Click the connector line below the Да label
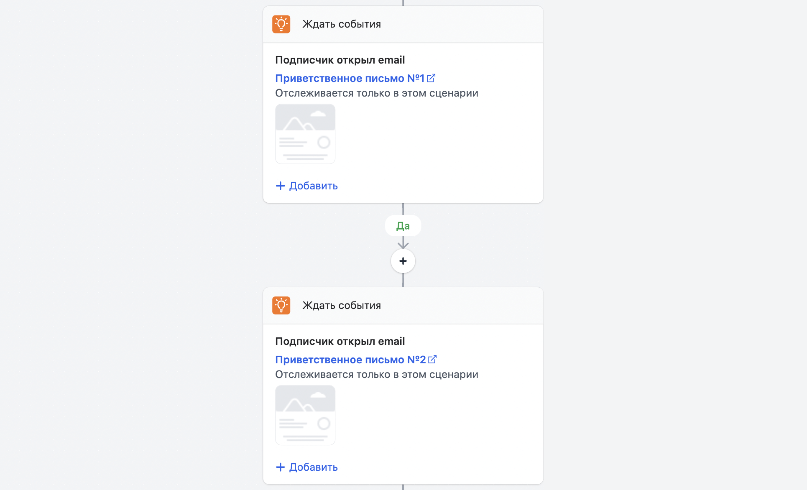Viewport: 807px width, 490px height. tap(403, 242)
